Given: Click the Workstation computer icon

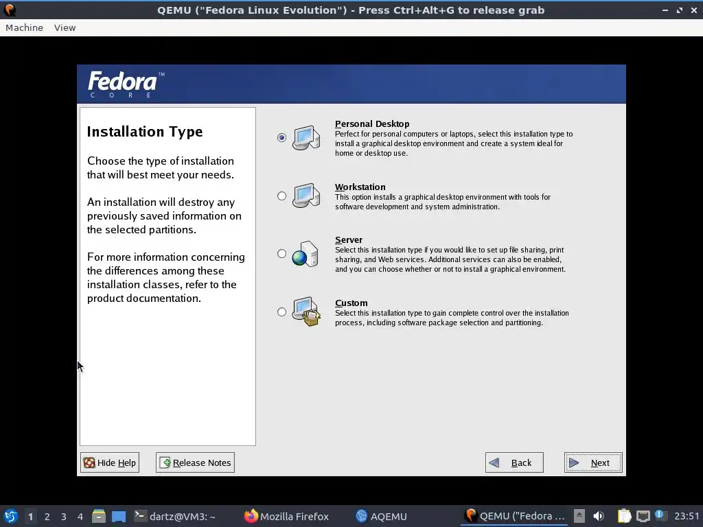Looking at the screenshot, I should click(x=306, y=196).
